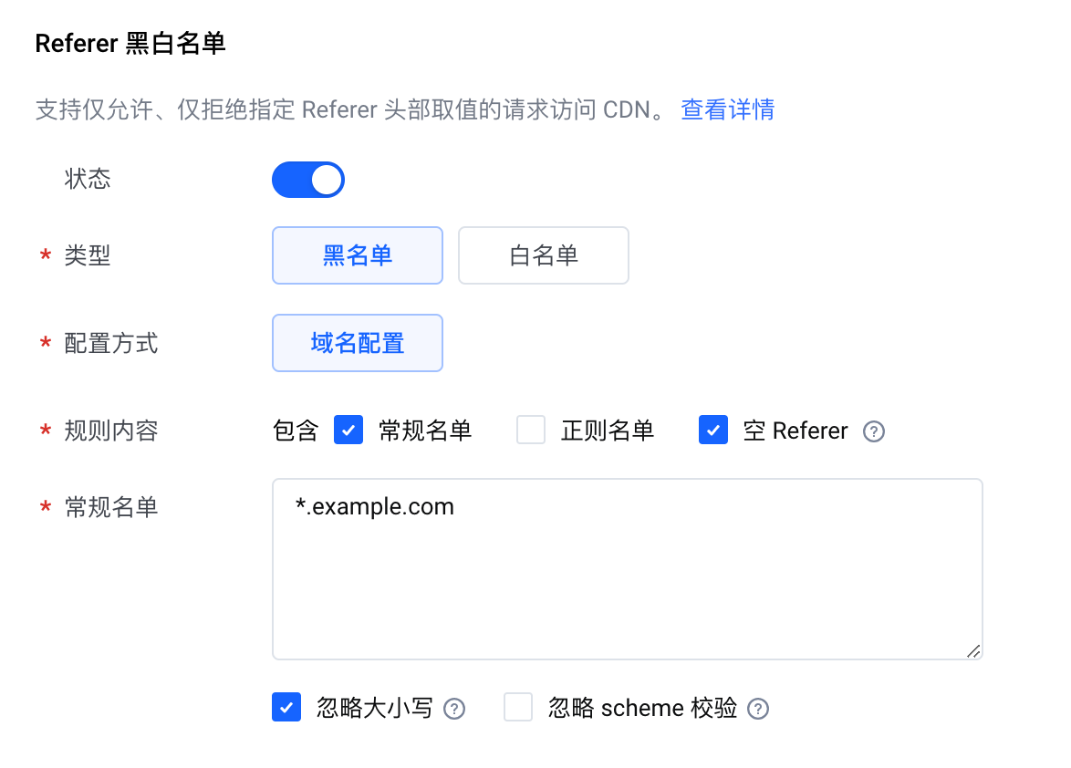This screenshot has width=1071, height=768.
Task: Turn off the 状态 toggle switch
Action: coord(308,180)
